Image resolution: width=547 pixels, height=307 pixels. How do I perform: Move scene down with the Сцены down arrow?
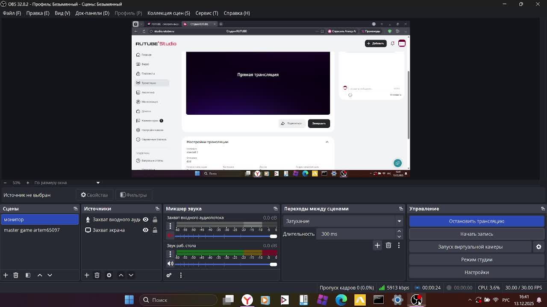(x=50, y=275)
